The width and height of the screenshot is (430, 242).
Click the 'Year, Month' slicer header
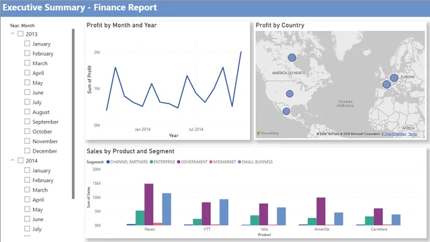(x=22, y=26)
